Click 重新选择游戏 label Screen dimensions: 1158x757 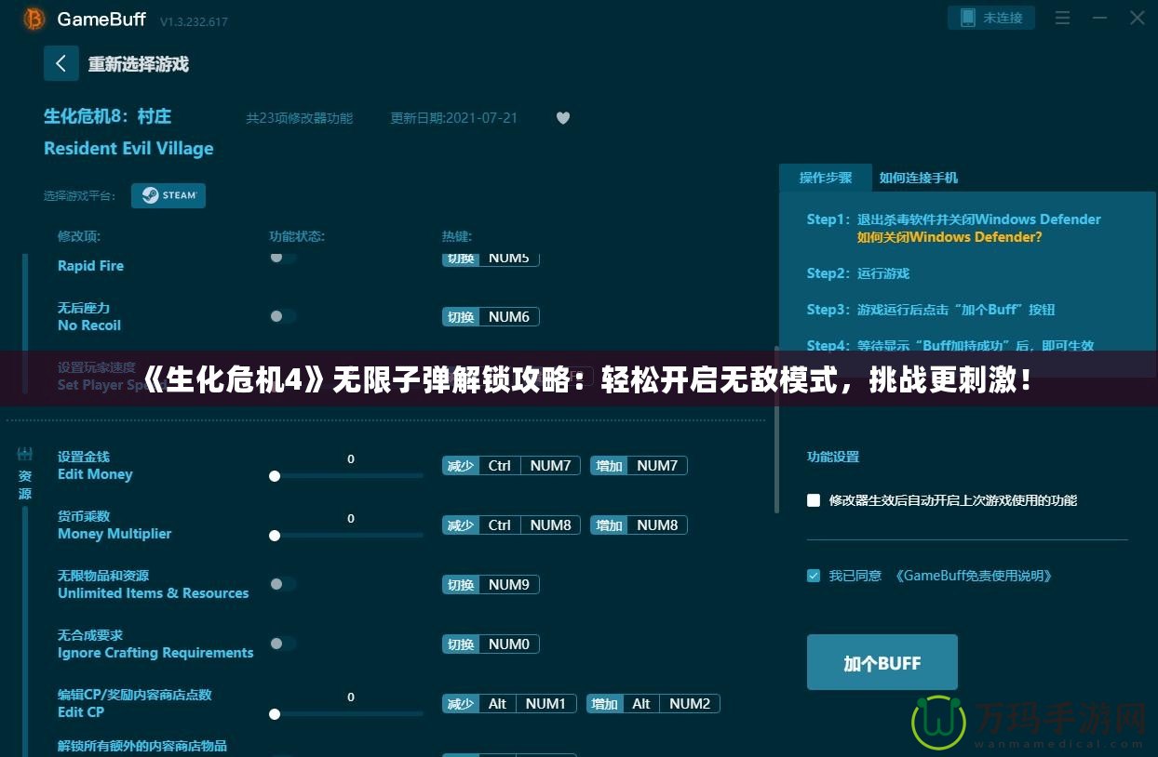tap(139, 64)
